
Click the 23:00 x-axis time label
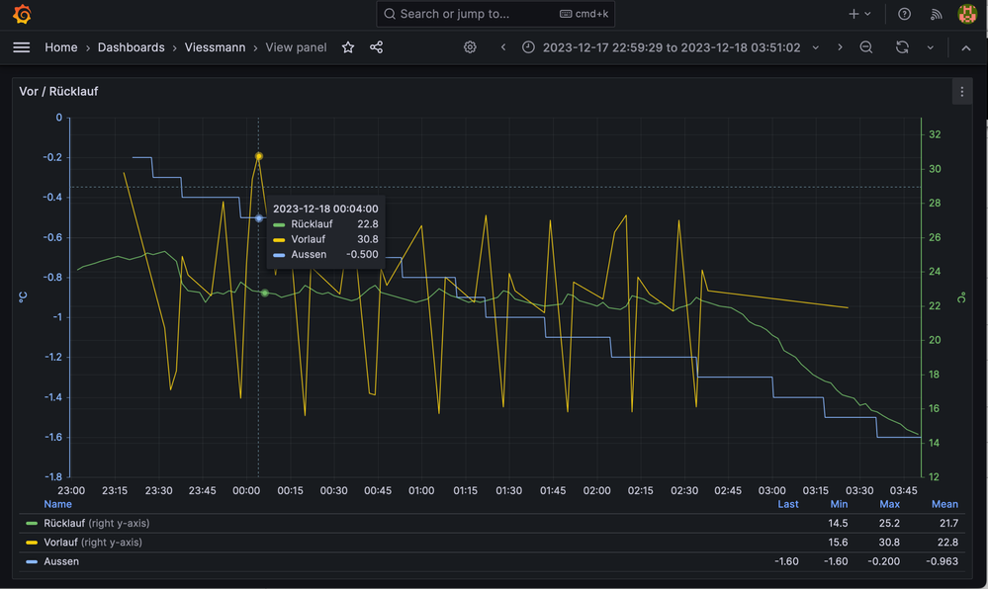(x=71, y=490)
